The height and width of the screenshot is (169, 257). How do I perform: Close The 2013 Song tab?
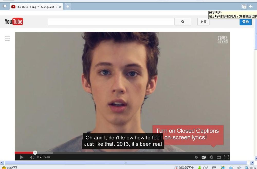click(x=60, y=7)
